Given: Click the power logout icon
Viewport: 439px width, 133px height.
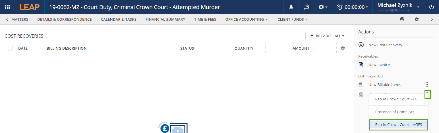Looking at the screenshot, I should [432, 7].
